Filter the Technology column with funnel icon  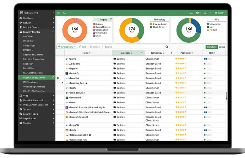pyautogui.click(x=171, y=53)
